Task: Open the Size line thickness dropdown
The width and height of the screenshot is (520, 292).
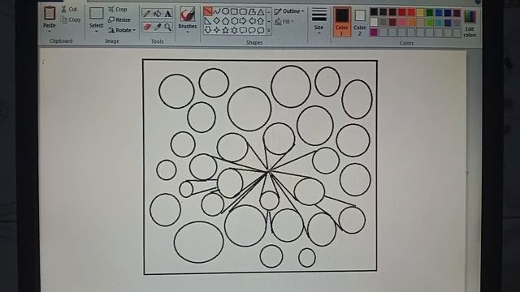Action: click(x=319, y=20)
